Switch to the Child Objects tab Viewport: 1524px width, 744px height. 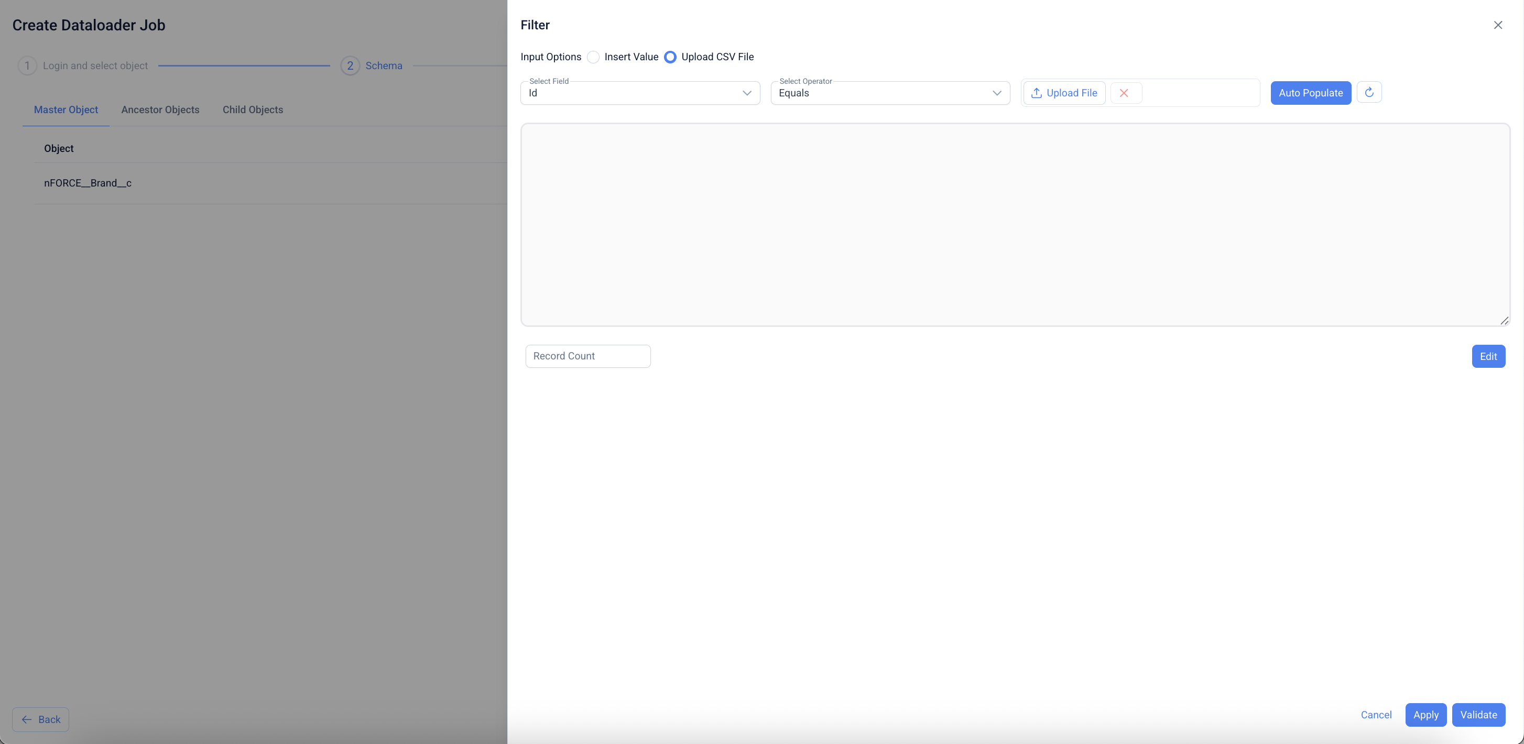pyautogui.click(x=253, y=110)
